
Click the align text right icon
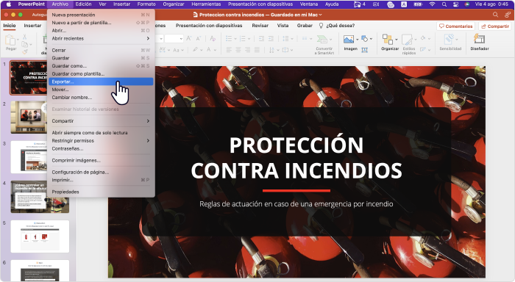(247, 50)
